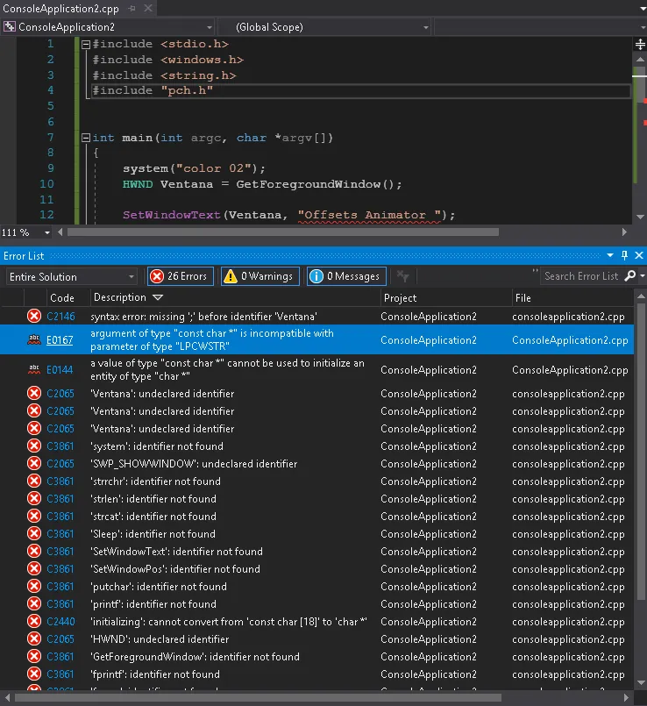Toggle the 0 Warnings filter

[x=260, y=276]
